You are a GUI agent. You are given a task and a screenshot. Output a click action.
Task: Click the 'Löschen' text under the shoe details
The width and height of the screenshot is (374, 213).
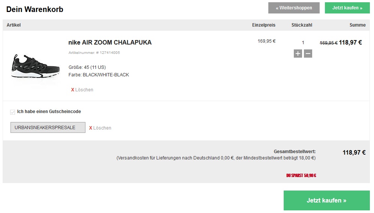(84, 90)
